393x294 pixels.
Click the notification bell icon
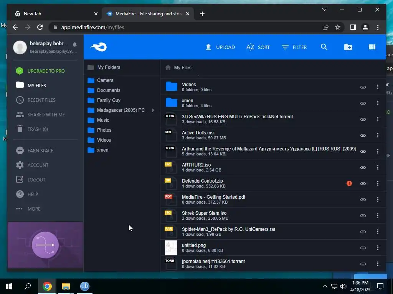coord(75,44)
